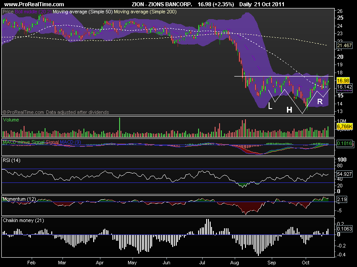Click the Jun label on time axis
The image size is (357, 267).
166,263
